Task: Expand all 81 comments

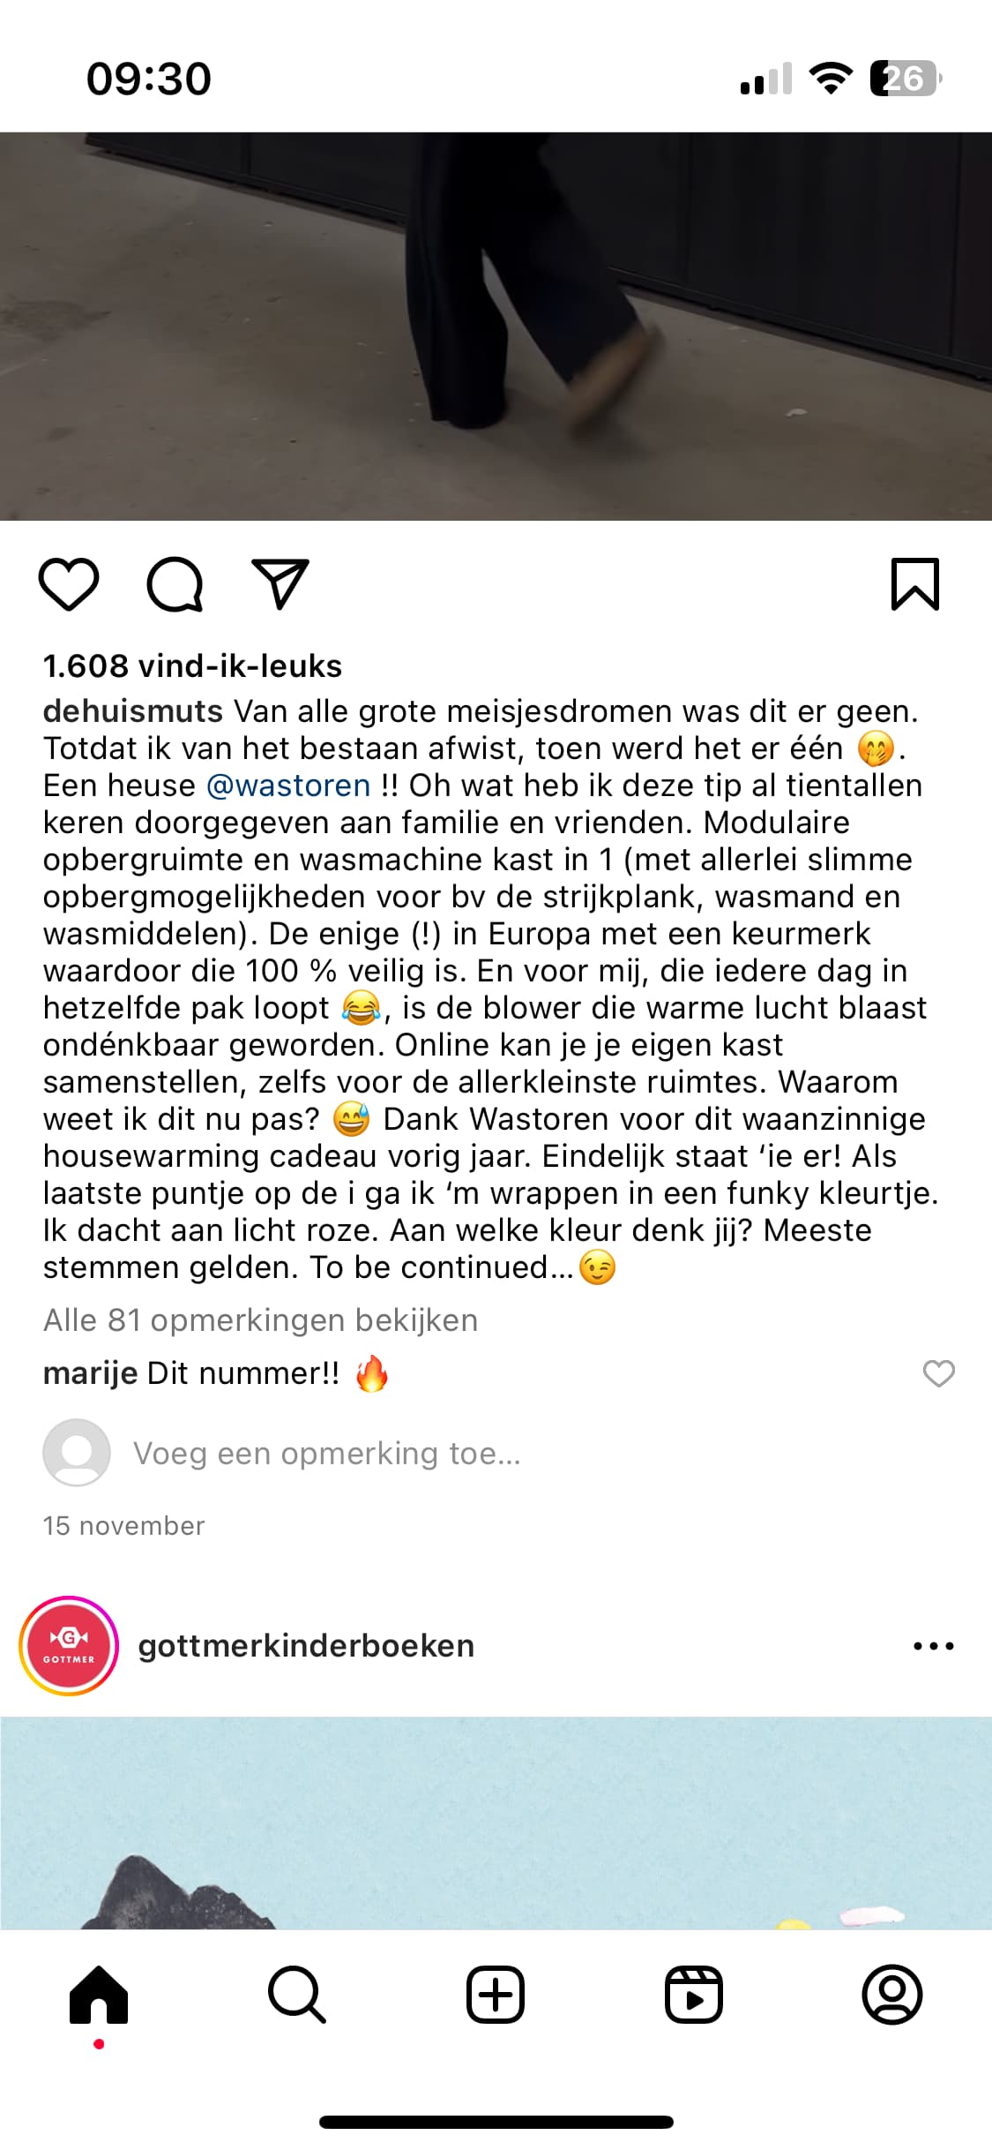Action: coord(260,1320)
